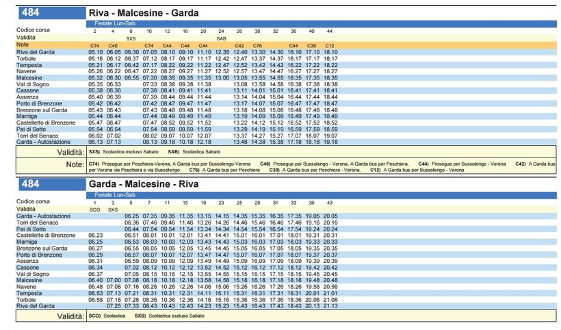
Task: Click trip code 2 in the upper timetable
Action: (x=95, y=31)
